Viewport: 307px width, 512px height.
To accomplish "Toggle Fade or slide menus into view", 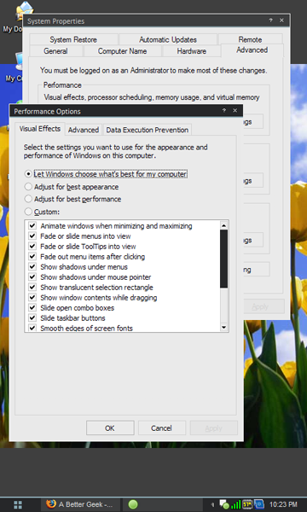I will [32, 236].
